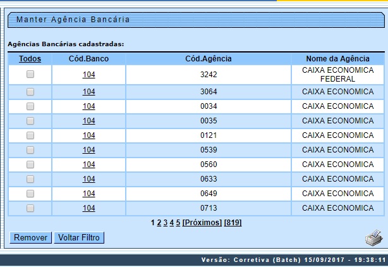This screenshot has width=388, height=267.
Task: Check the box for agency 0539
Action: (30, 150)
